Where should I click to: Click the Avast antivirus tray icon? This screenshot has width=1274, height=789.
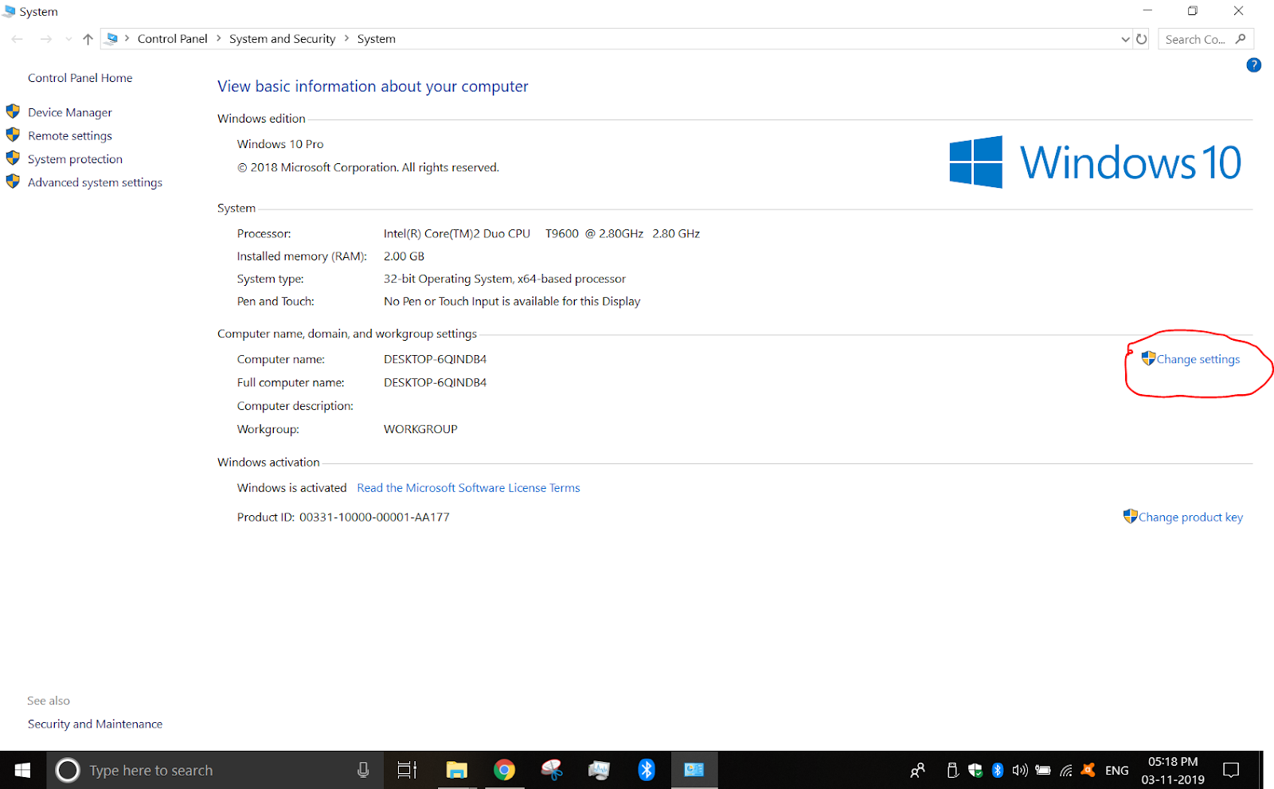(x=1088, y=770)
